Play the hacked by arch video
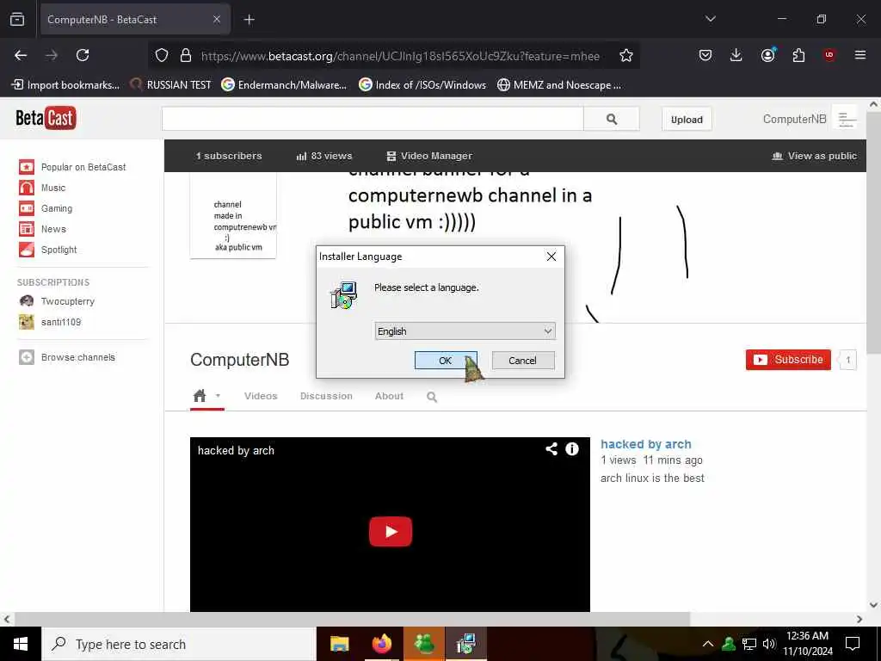 coord(391,531)
